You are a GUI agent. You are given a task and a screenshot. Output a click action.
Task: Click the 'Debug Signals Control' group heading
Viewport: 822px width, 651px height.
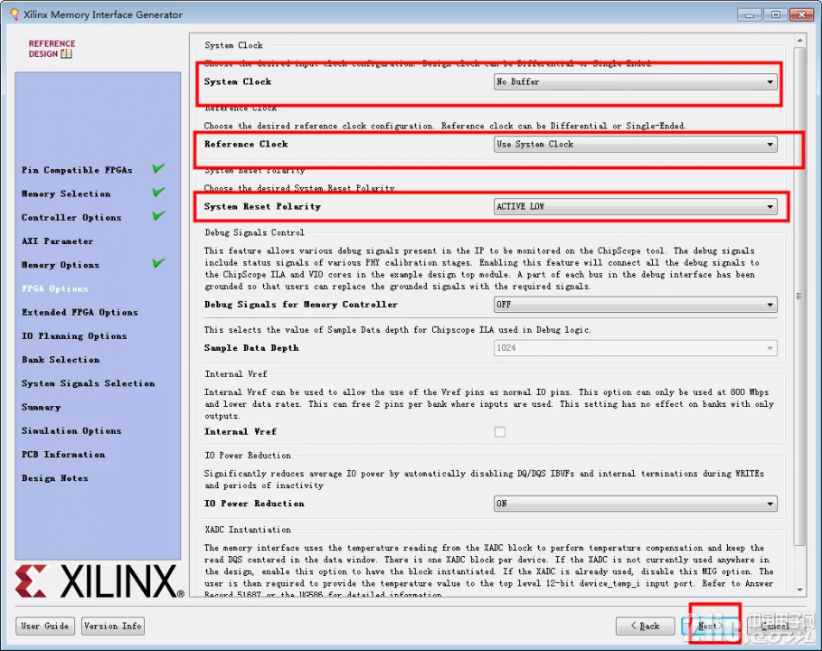coord(255,232)
